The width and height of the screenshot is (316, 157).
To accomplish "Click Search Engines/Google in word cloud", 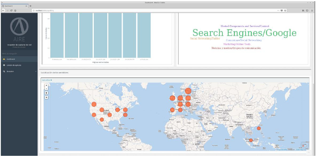I will tap(244, 33).
